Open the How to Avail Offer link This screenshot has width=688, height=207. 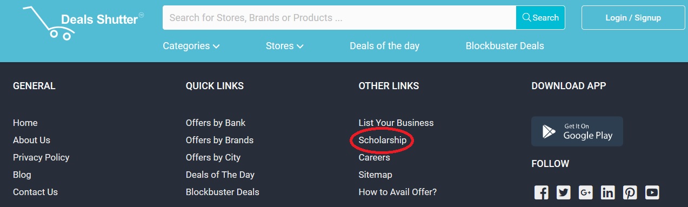tap(398, 192)
